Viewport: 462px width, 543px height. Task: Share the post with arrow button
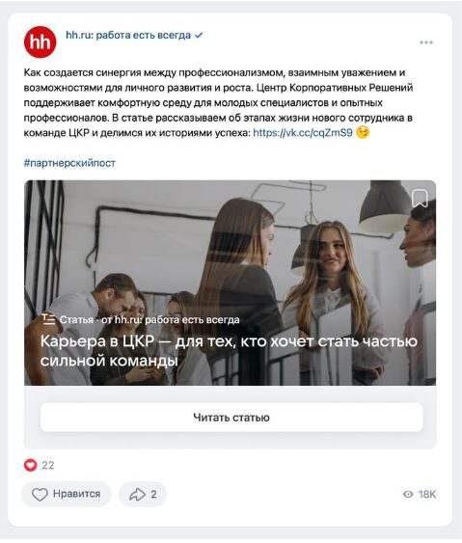pyautogui.click(x=143, y=494)
